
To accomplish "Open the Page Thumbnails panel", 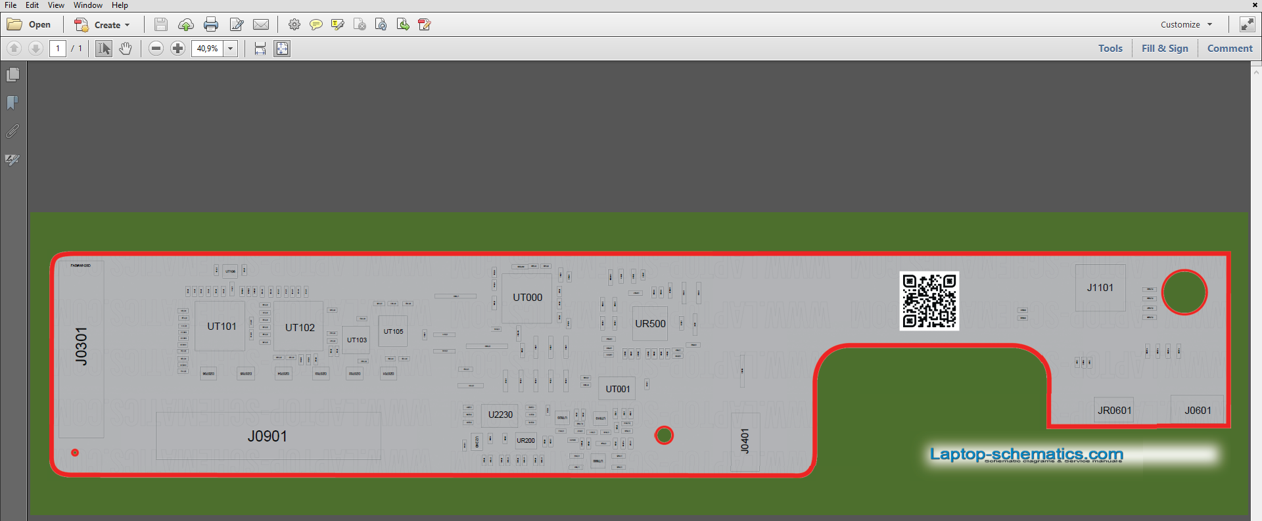I will pos(12,75).
